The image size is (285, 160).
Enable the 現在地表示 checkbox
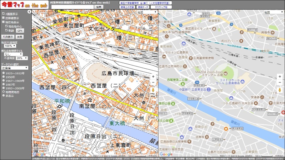coord(3,22)
